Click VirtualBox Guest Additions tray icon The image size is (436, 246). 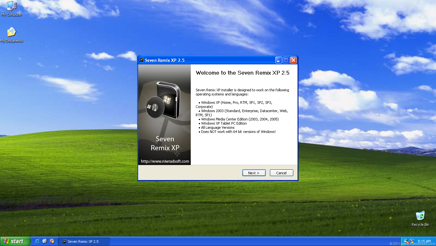(x=412, y=241)
